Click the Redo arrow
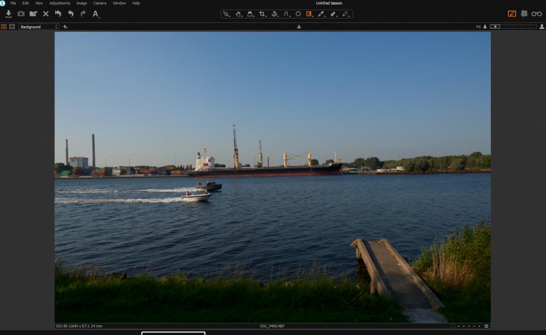This screenshot has height=335, width=546. pyautogui.click(x=83, y=14)
